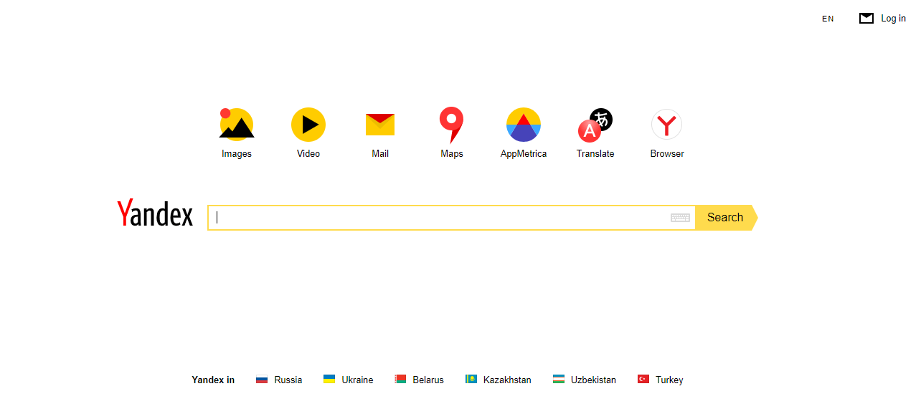
Task: Click the yellow Search button
Action: (726, 218)
